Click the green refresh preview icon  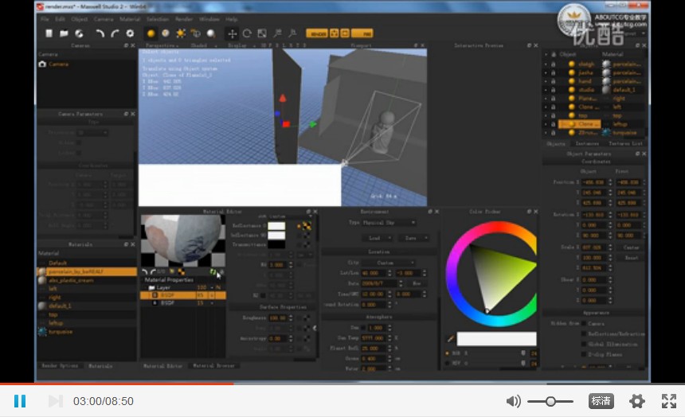click(213, 272)
